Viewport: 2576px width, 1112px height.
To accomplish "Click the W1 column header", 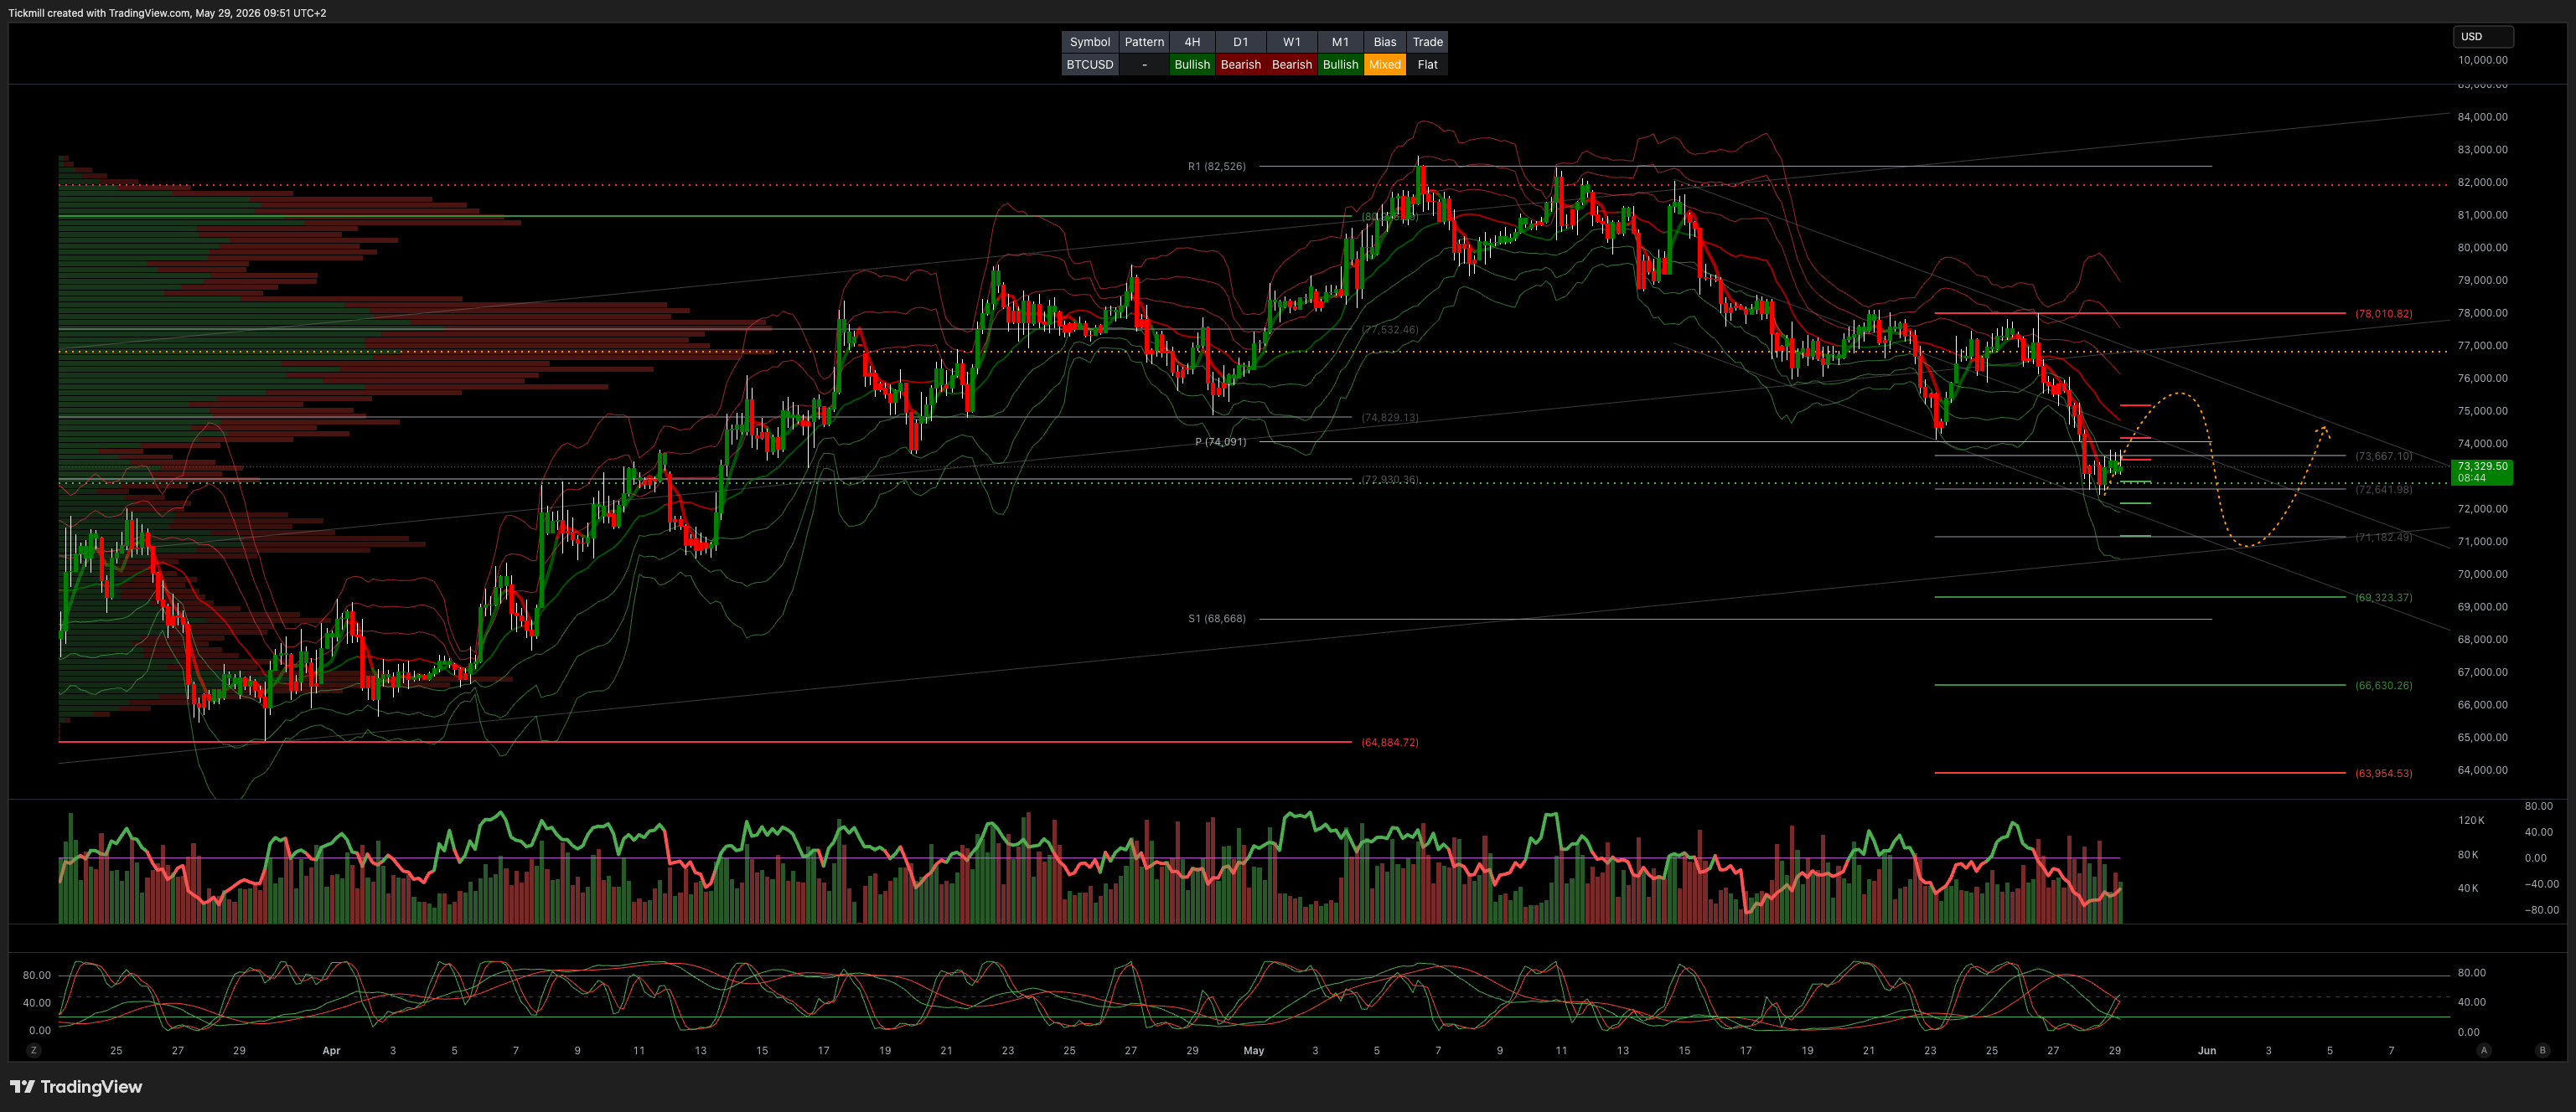I will point(1292,42).
